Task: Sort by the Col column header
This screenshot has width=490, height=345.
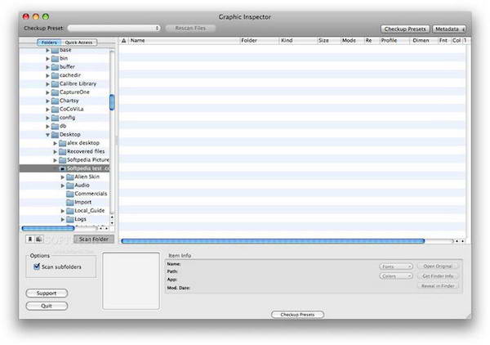Action: [457, 41]
